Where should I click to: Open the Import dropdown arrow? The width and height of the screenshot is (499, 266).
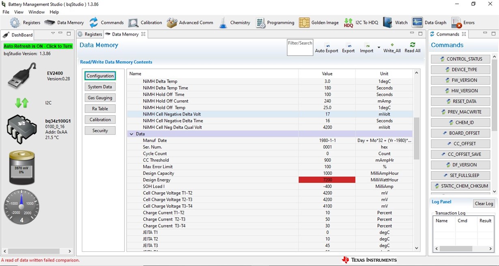click(x=379, y=48)
